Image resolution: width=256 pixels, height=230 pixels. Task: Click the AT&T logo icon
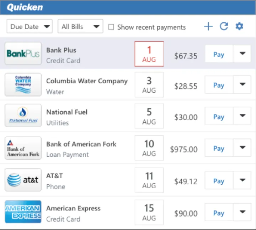click(x=23, y=180)
